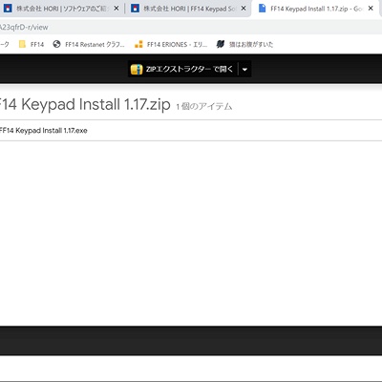Select FF14 Keypad Install 1.17.exe file row
The width and height of the screenshot is (382, 382).
(x=191, y=131)
